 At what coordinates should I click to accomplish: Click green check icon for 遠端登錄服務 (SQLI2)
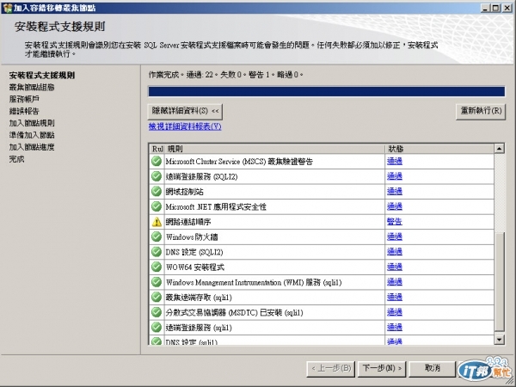[x=157, y=176]
